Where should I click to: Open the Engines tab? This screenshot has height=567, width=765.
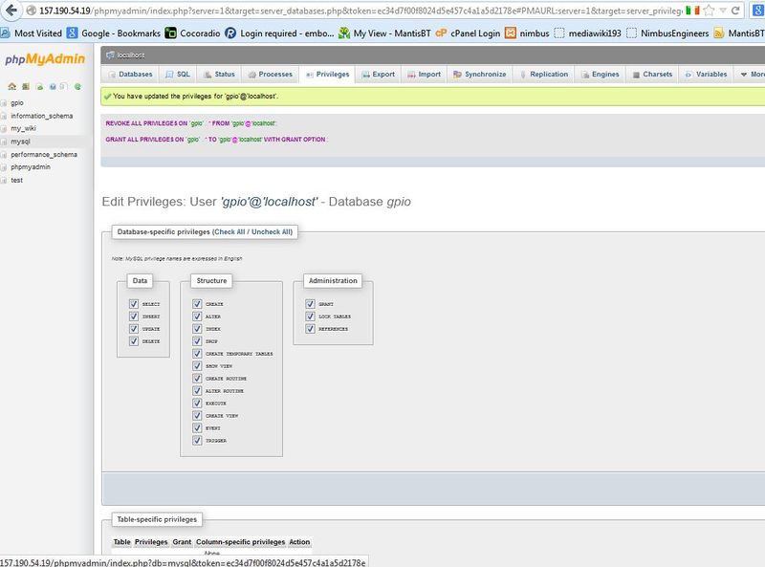tap(601, 75)
